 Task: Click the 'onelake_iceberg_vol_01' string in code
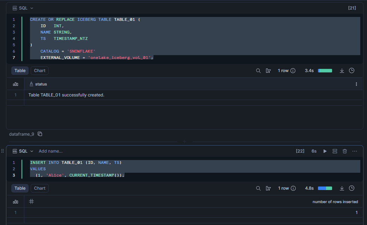119,58
